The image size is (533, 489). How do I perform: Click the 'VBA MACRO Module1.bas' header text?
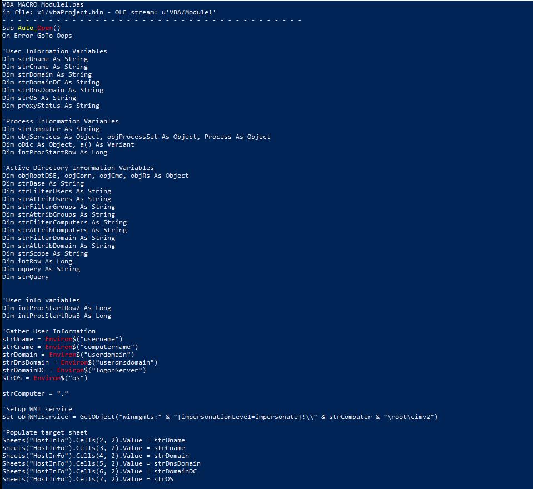(x=43, y=4)
